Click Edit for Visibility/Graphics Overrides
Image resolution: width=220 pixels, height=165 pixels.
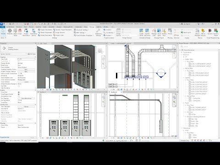[26, 69]
